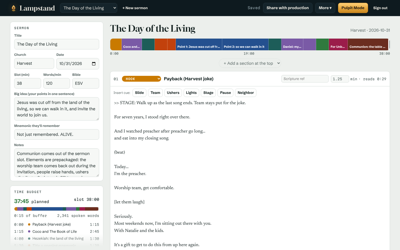Click the Church input field
The height and width of the screenshot is (250, 400).
pos(34,63)
